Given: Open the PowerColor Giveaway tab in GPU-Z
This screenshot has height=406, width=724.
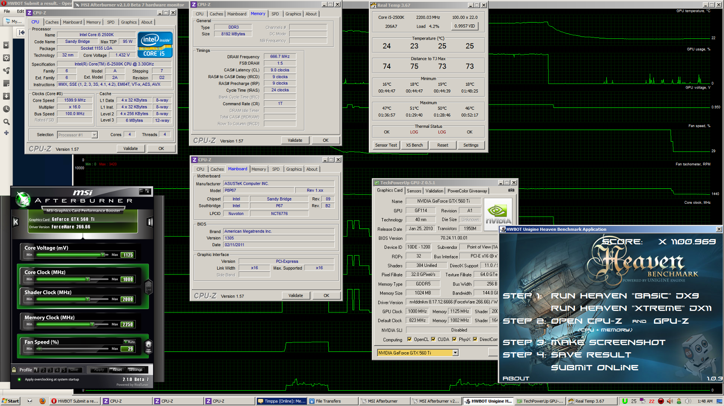Looking at the screenshot, I should 467,191.
